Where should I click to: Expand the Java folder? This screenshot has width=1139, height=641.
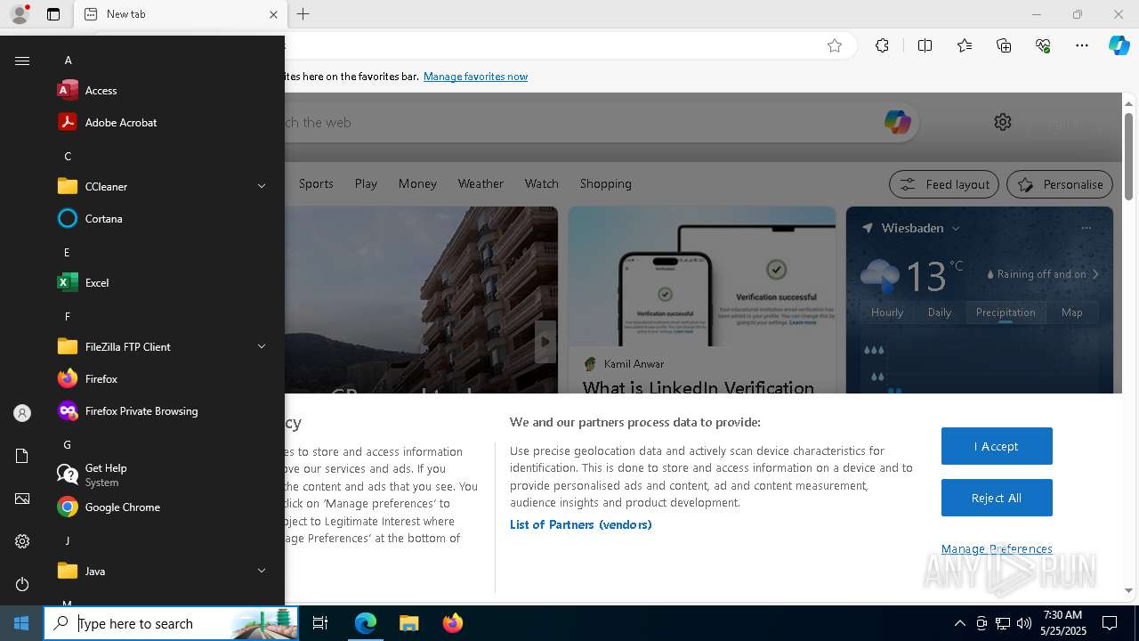tap(165, 572)
